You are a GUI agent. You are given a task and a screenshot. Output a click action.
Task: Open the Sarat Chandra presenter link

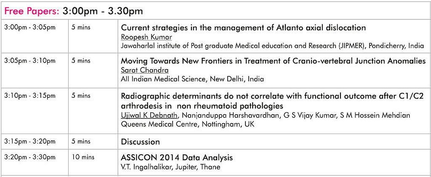pyautogui.click(x=145, y=70)
